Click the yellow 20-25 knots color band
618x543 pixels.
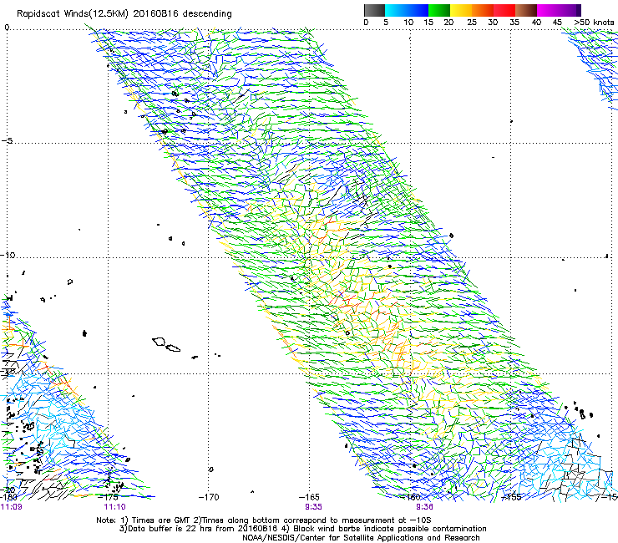click(461, 11)
